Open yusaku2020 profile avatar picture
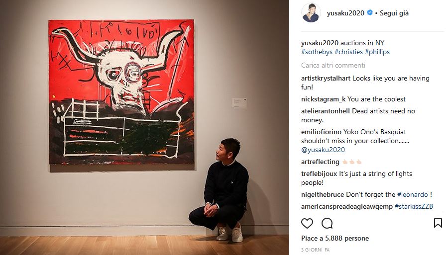The height and width of the screenshot is (255, 446). [x=311, y=13]
